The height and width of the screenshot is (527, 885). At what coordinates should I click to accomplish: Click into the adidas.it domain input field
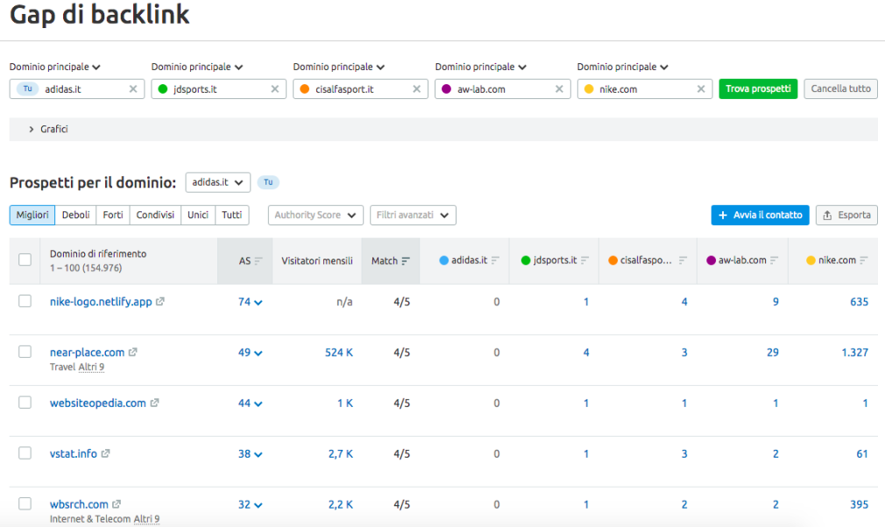77,89
